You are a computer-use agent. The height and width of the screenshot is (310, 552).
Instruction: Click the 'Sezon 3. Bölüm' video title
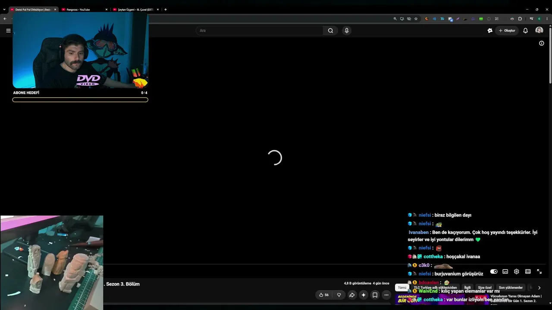click(x=123, y=284)
